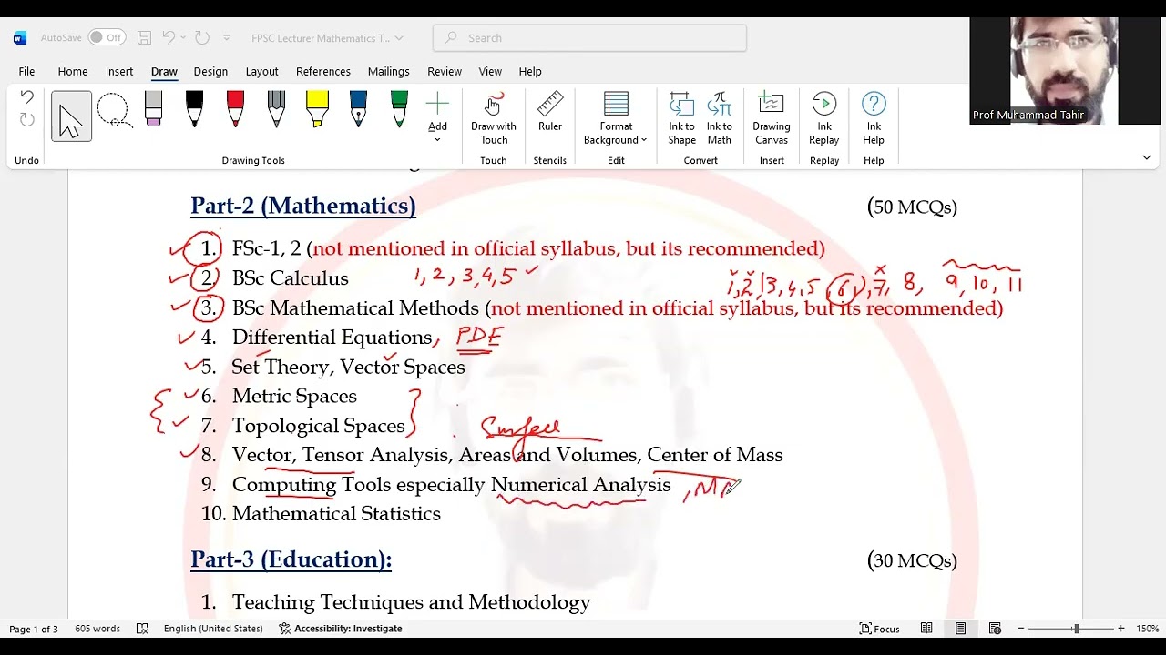Click Ink to Math
Image resolution: width=1166 pixels, height=655 pixels.
click(x=720, y=118)
